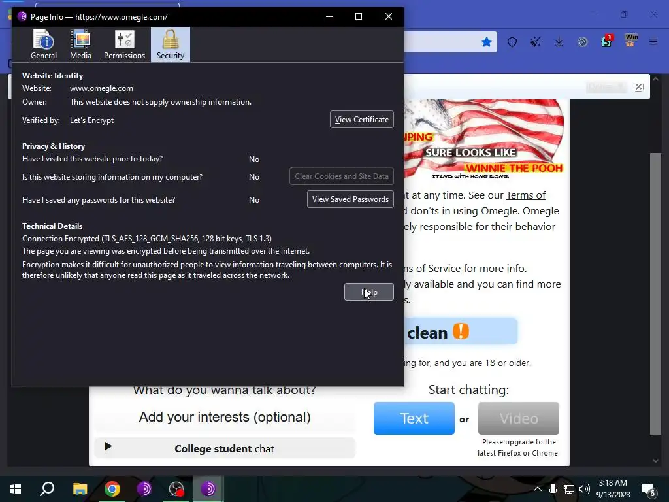Image resolution: width=669 pixels, height=502 pixels.
Task: Expand the College student chat triangle
Action: click(108, 446)
